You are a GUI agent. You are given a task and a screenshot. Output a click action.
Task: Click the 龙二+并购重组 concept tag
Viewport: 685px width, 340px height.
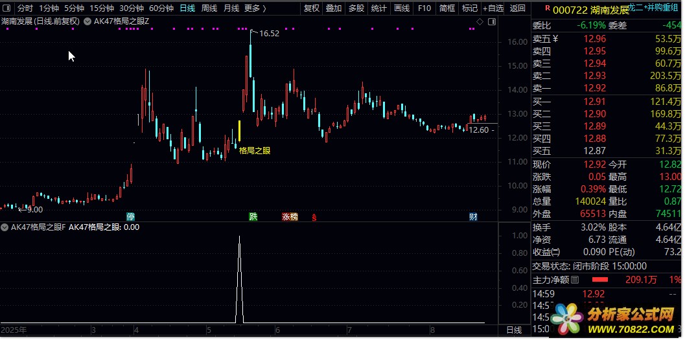(653, 6)
